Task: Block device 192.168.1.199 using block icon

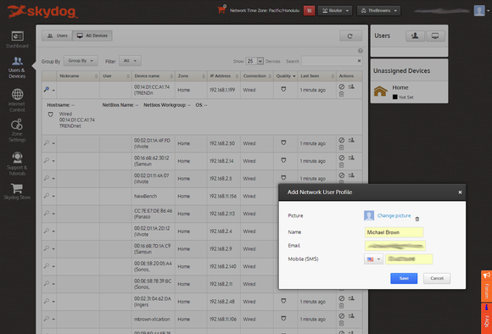Action: point(342,86)
